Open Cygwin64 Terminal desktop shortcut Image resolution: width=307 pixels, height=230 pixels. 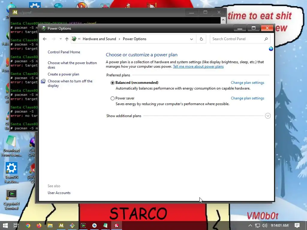point(11,199)
